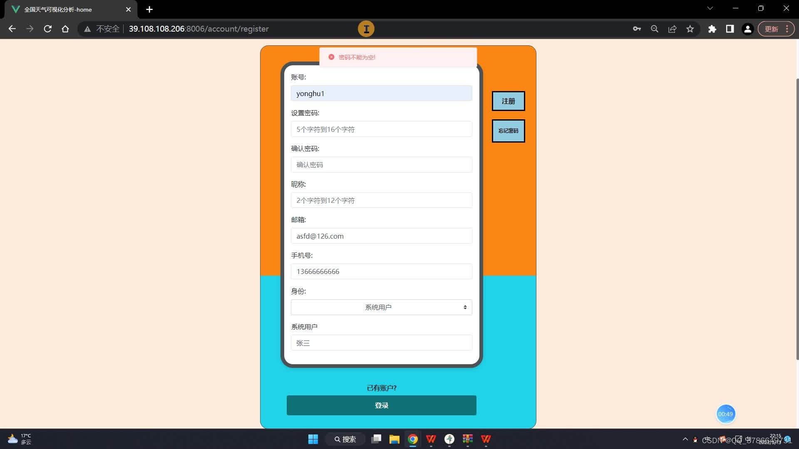Open the 身份 identity dropdown
This screenshot has width=799, height=449.
pos(381,307)
